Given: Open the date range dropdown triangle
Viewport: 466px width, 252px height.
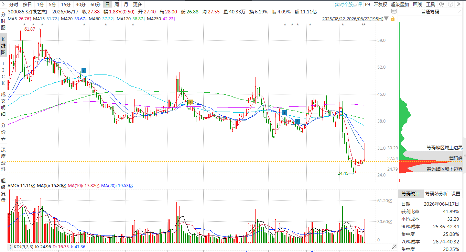Looking at the screenshot, I should tap(387, 19).
